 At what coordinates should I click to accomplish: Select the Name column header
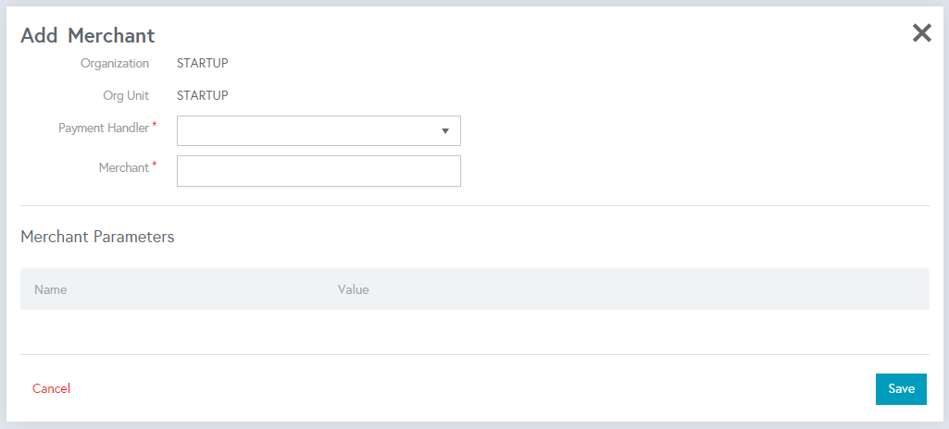pos(50,289)
